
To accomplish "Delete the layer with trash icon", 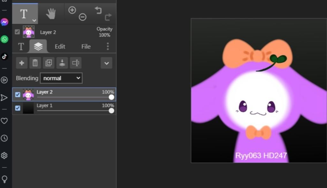I will click(x=35, y=63).
